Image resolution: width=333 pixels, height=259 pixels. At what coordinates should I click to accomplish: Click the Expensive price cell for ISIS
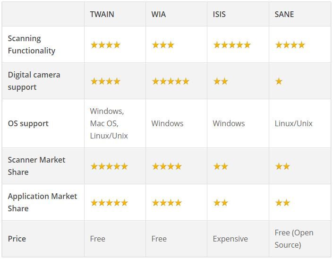coord(230,239)
